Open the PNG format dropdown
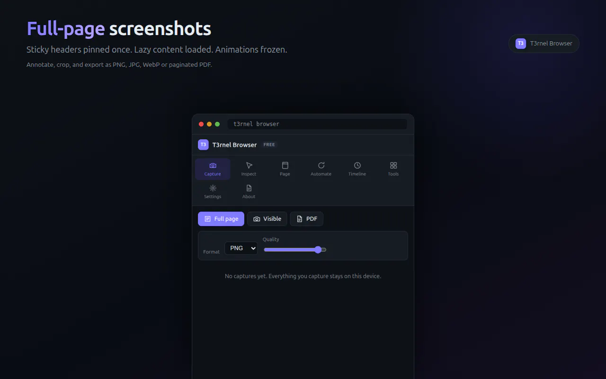Viewport: 606px width, 379px height. pos(241,248)
